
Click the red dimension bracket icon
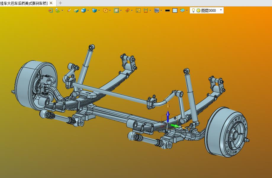[146, 11]
